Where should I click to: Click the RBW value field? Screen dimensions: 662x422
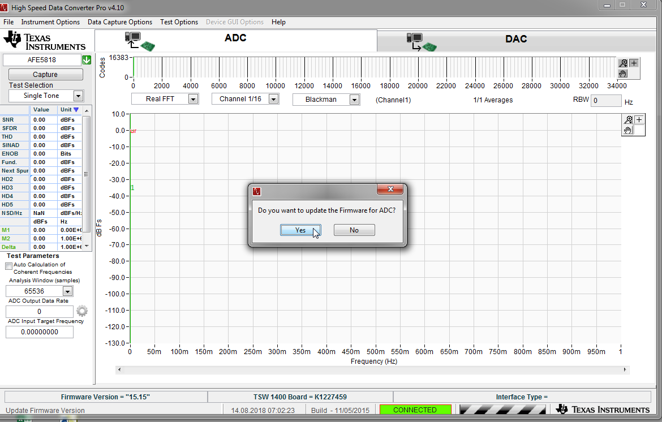606,101
